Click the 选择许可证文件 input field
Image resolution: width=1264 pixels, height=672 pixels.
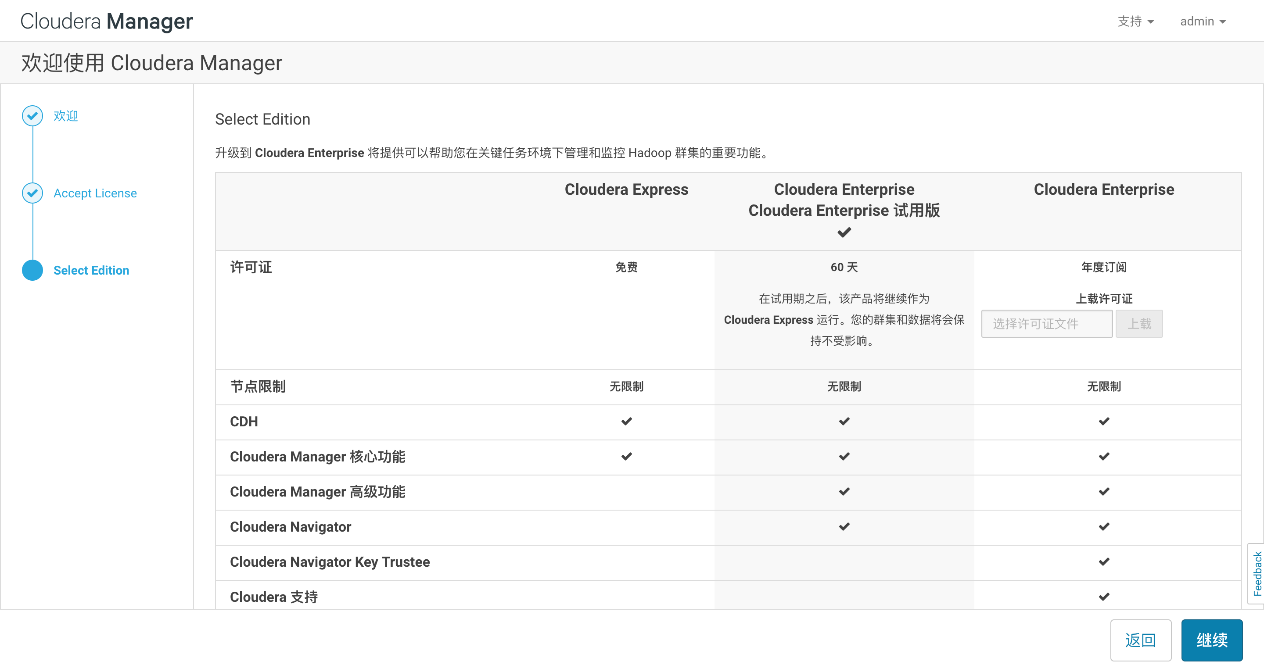coord(1046,324)
